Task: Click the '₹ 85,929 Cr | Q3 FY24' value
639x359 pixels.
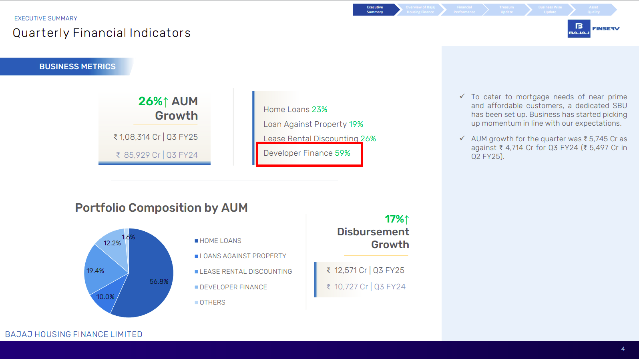Action: (x=157, y=155)
